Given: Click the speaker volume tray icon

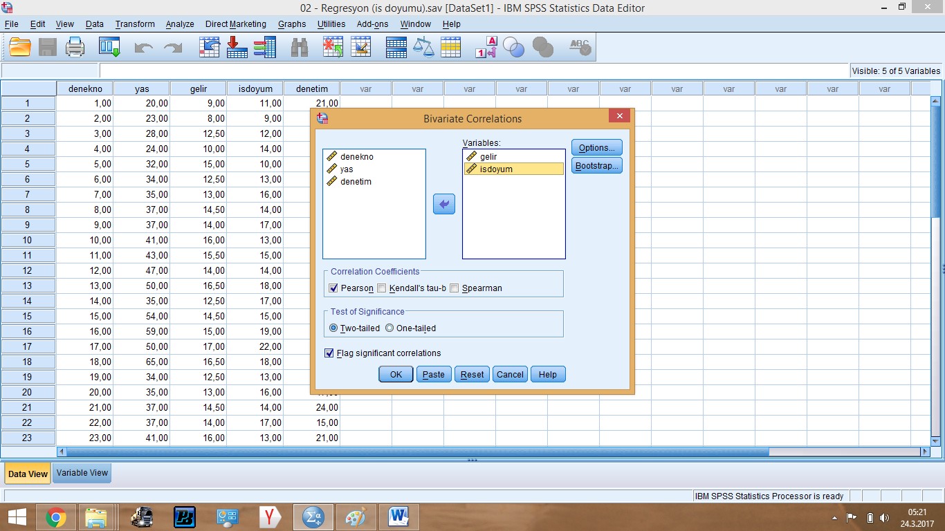Looking at the screenshot, I should [884, 518].
